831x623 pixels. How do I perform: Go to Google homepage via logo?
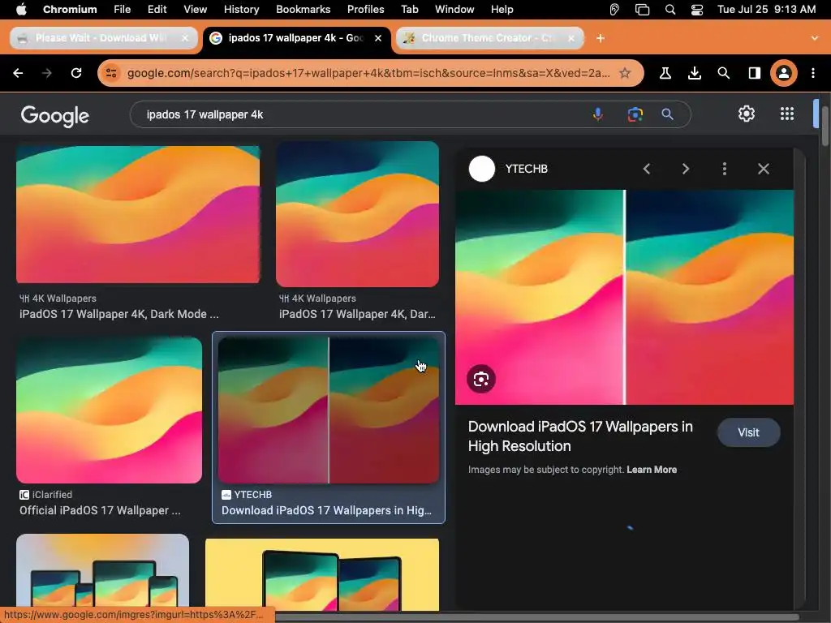click(x=54, y=116)
